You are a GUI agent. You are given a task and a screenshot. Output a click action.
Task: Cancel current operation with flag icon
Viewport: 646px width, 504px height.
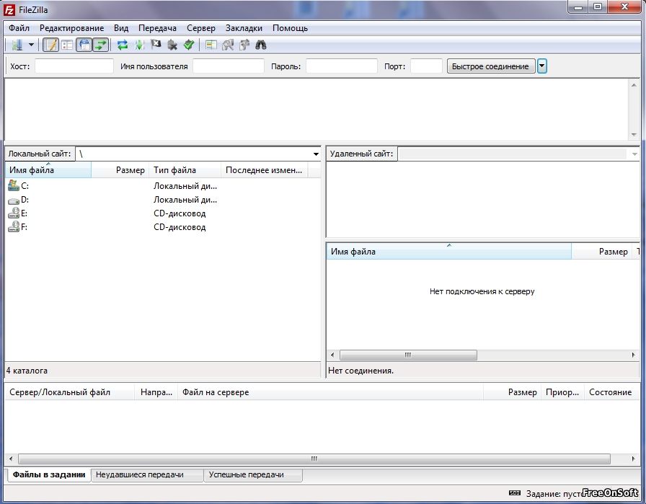coord(156,45)
